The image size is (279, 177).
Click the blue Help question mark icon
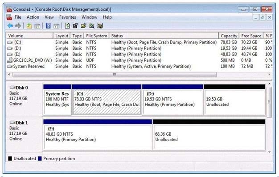(x=48, y=26)
